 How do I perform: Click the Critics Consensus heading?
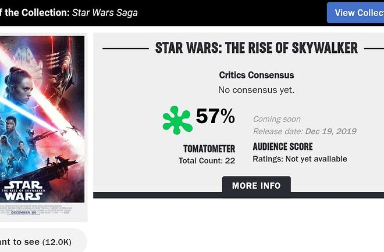tap(257, 75)
